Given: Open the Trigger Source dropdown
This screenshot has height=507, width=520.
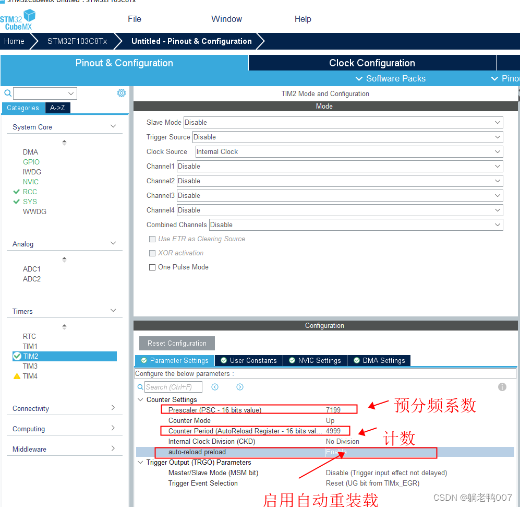Looking at the screenshot, I should click(348, 137).
